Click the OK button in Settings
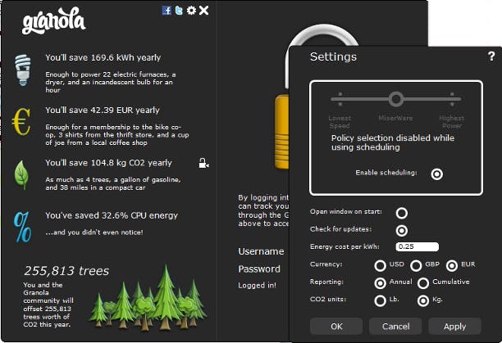Image resolution: width=502 pixels, height=343 pixels. tap(336, 326)
